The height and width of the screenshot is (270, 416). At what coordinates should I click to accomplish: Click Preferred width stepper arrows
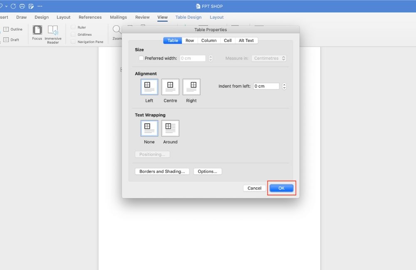[x=210, y=58]
